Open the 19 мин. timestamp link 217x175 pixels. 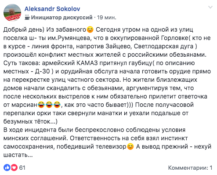[x=107, y=18]
